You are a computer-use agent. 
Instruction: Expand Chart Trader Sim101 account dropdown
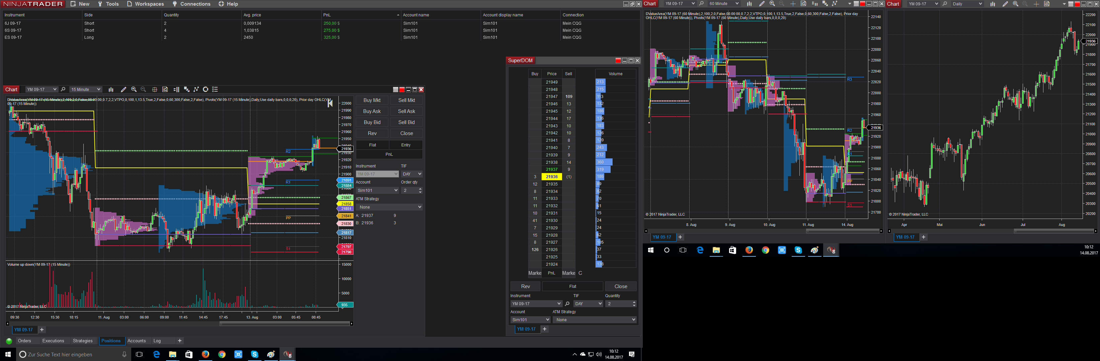coord(377,191)
